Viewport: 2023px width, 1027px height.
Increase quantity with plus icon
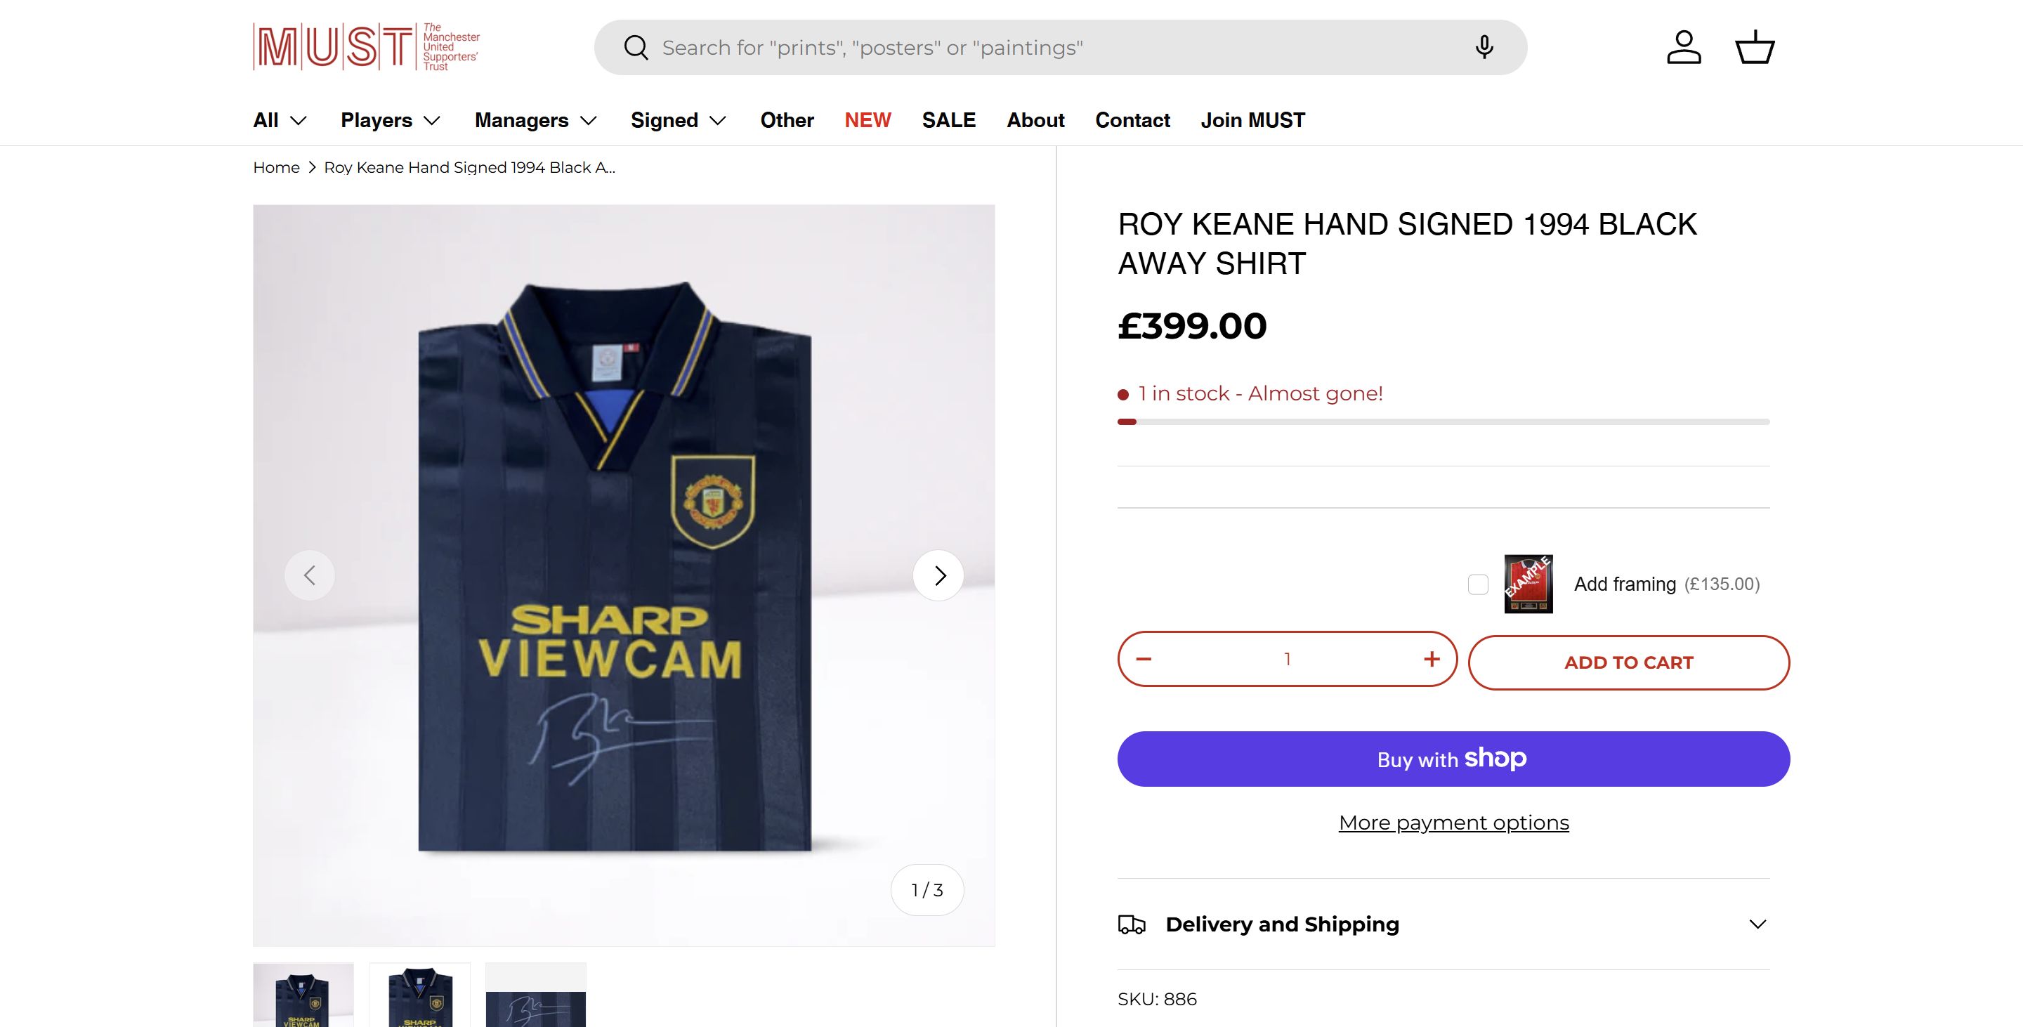coord(1431,659)
